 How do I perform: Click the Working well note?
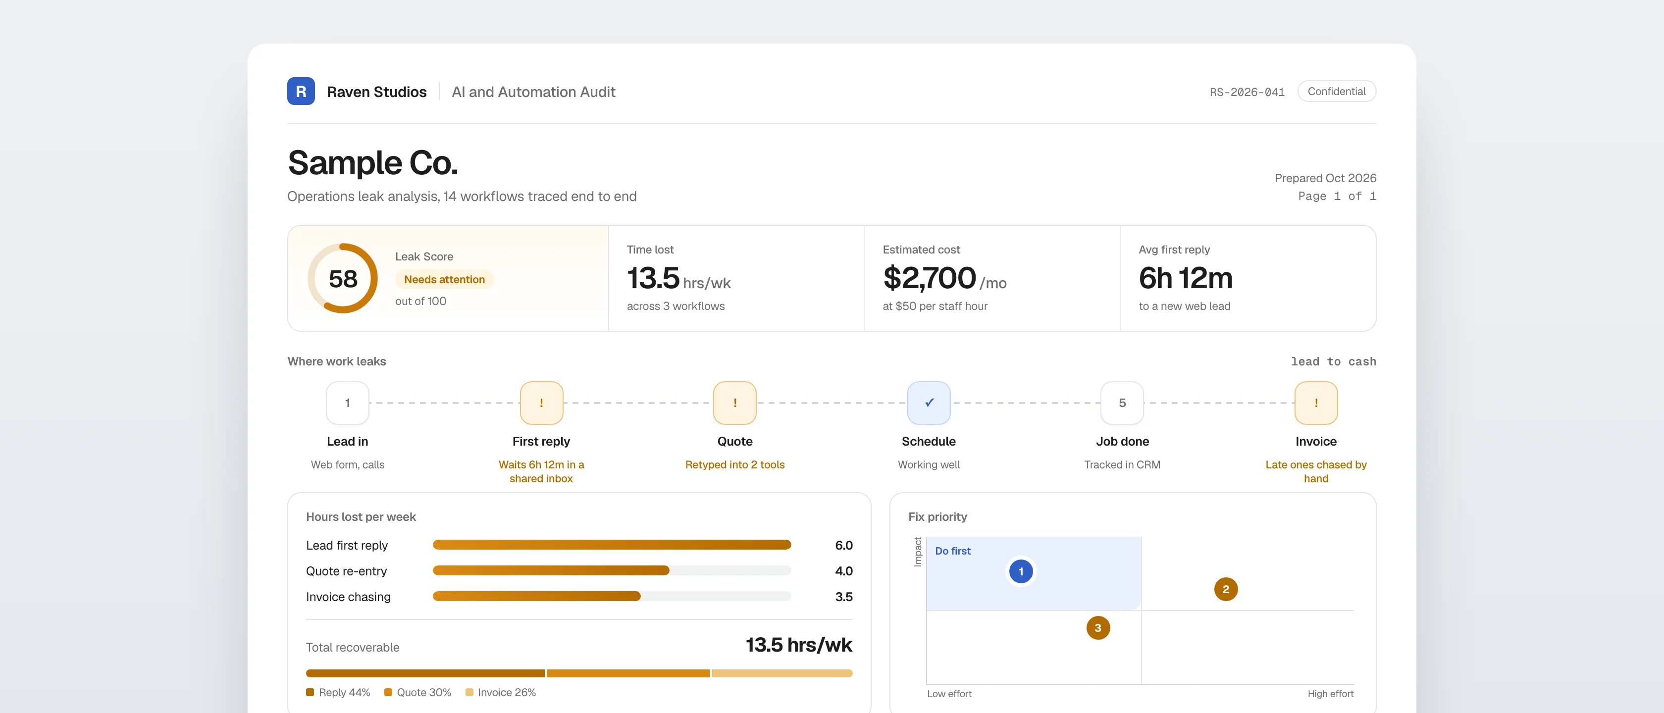point(929,464)
